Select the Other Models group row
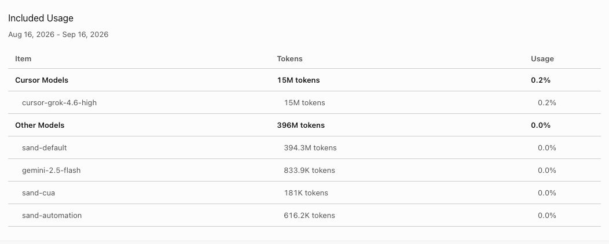The height and width of the screenshot is (244, 609). click(304, 125)
